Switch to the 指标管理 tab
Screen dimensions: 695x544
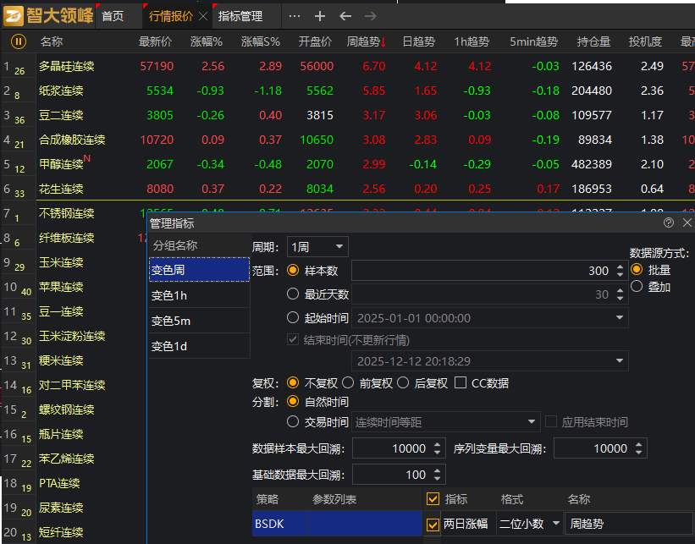coord(240,16)
